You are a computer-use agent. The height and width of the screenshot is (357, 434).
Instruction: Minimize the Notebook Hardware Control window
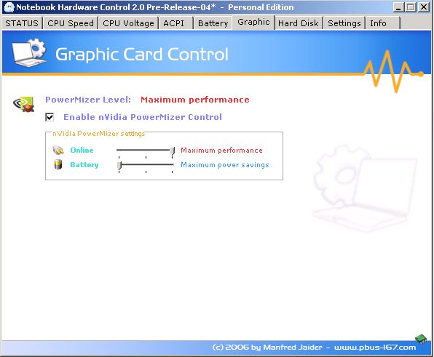coord(398,7)
